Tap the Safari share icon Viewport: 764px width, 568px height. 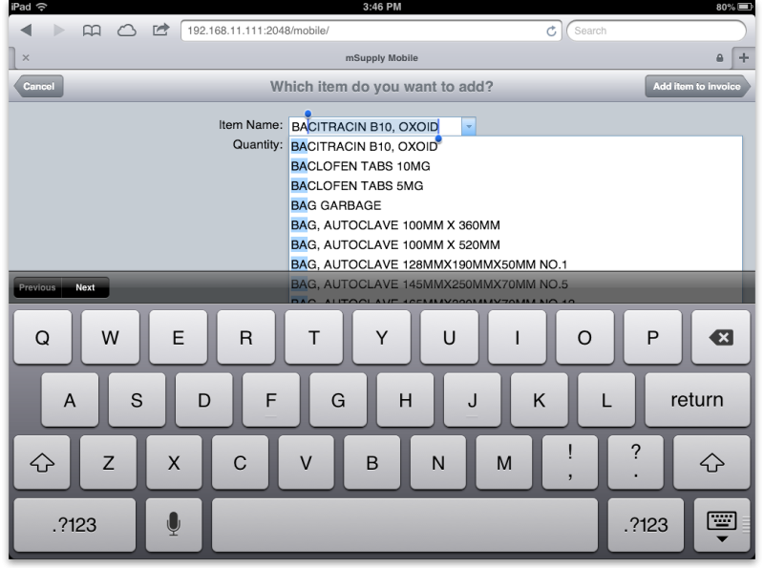[160, 31]
